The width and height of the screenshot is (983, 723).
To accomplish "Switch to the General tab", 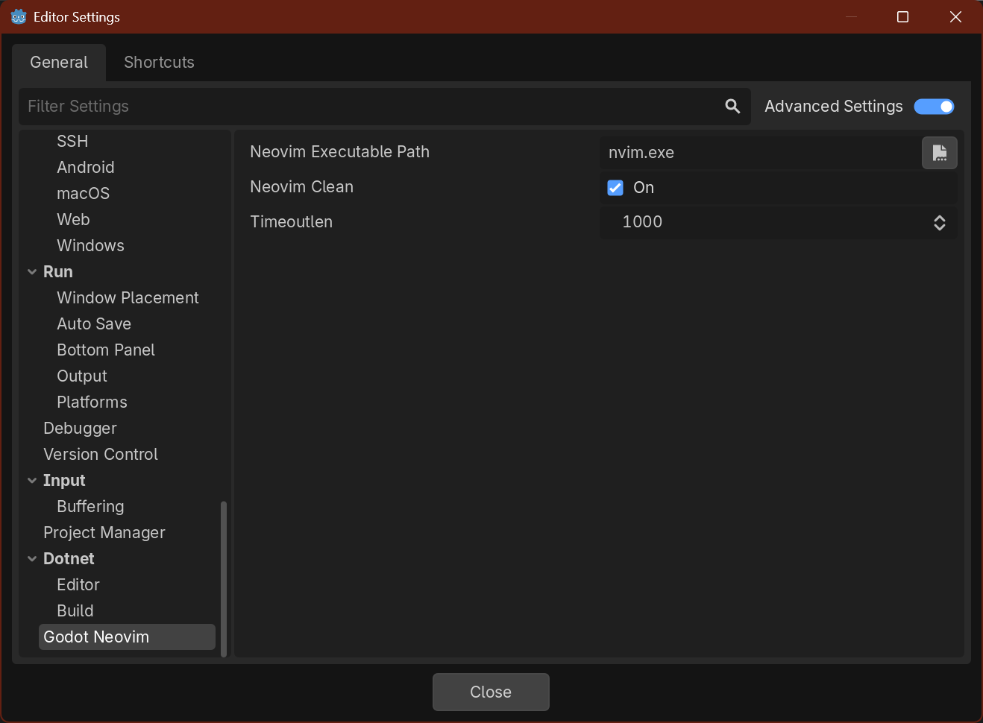I will point(59,63).
